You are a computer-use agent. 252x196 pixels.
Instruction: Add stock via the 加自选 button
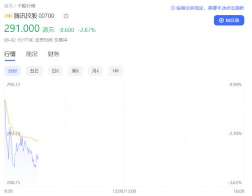229,20
